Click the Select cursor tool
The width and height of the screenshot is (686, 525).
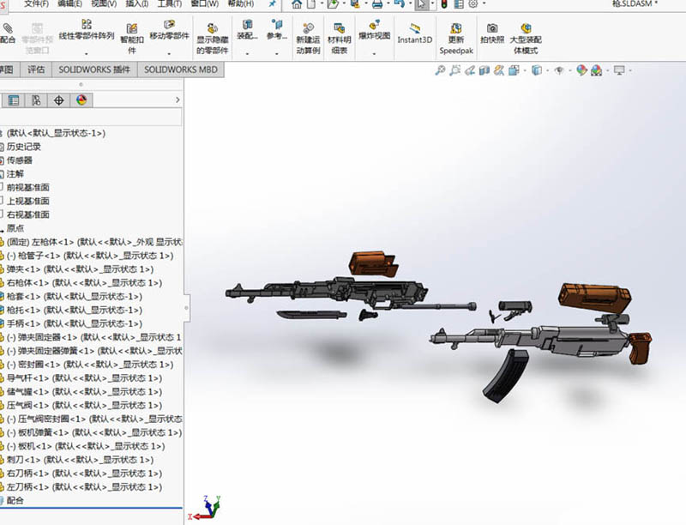[x=421, y=4]
